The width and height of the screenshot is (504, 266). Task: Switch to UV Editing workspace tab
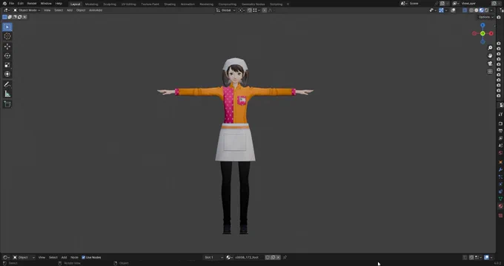[x=128, y=4]
